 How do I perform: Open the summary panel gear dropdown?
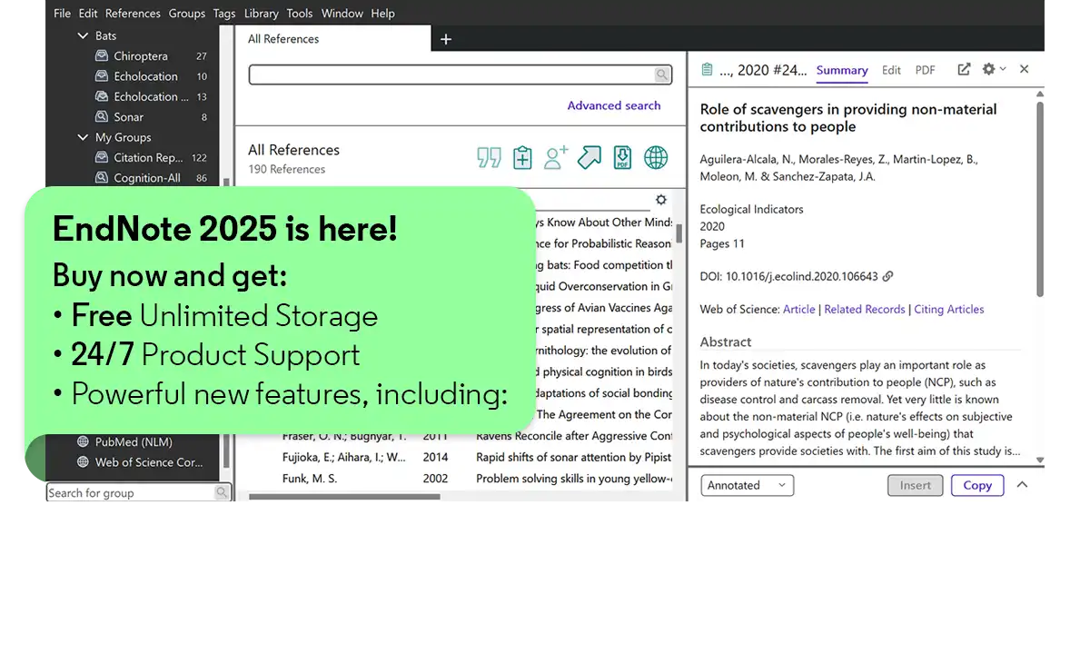click(993, 69)
